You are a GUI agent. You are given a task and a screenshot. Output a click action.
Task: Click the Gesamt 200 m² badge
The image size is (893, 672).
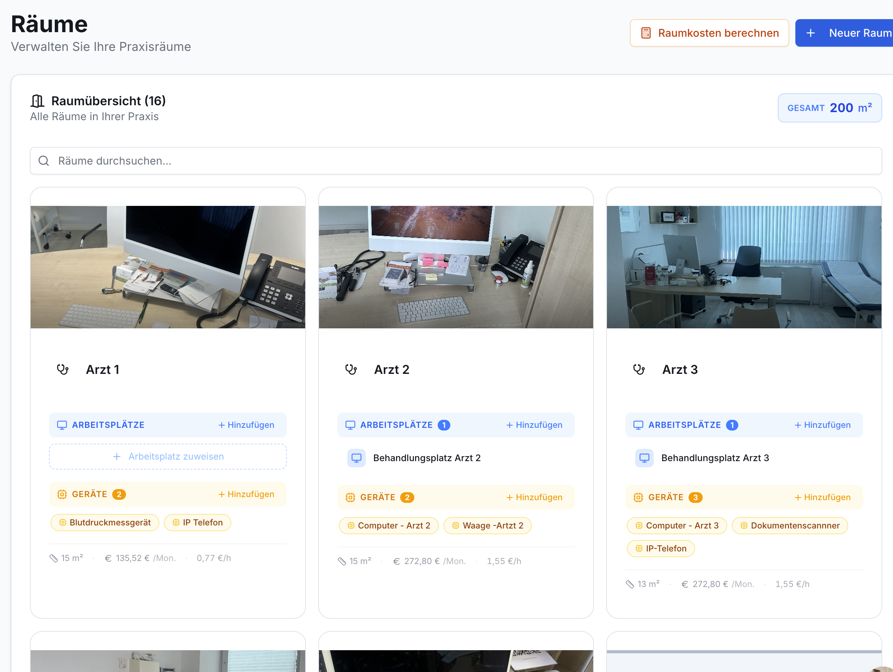[829, 108]
